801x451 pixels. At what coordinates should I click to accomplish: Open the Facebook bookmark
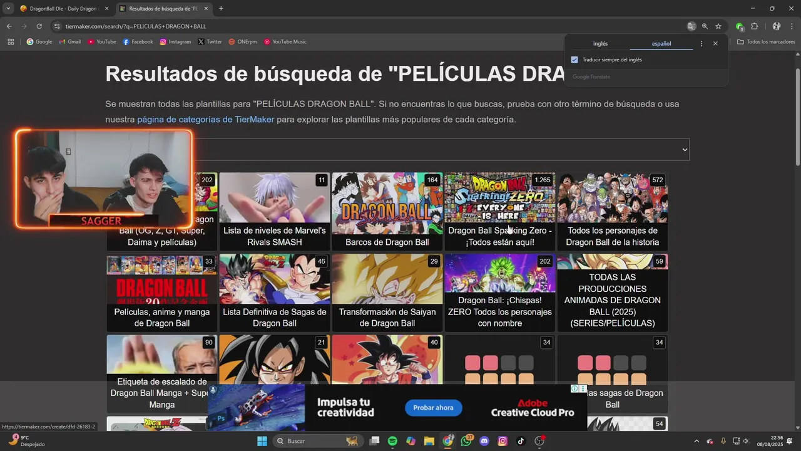[138, 42]
